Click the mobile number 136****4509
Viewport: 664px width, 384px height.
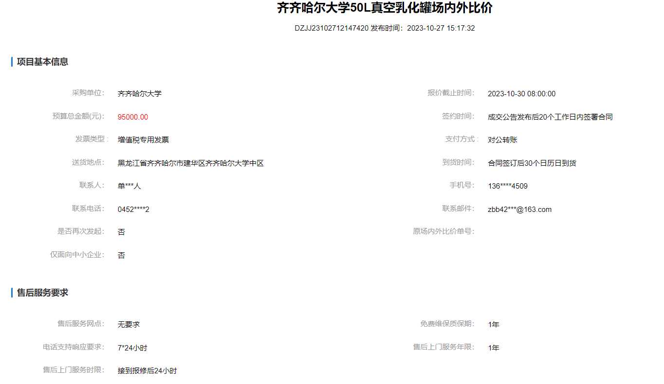(x=508, y=186)
